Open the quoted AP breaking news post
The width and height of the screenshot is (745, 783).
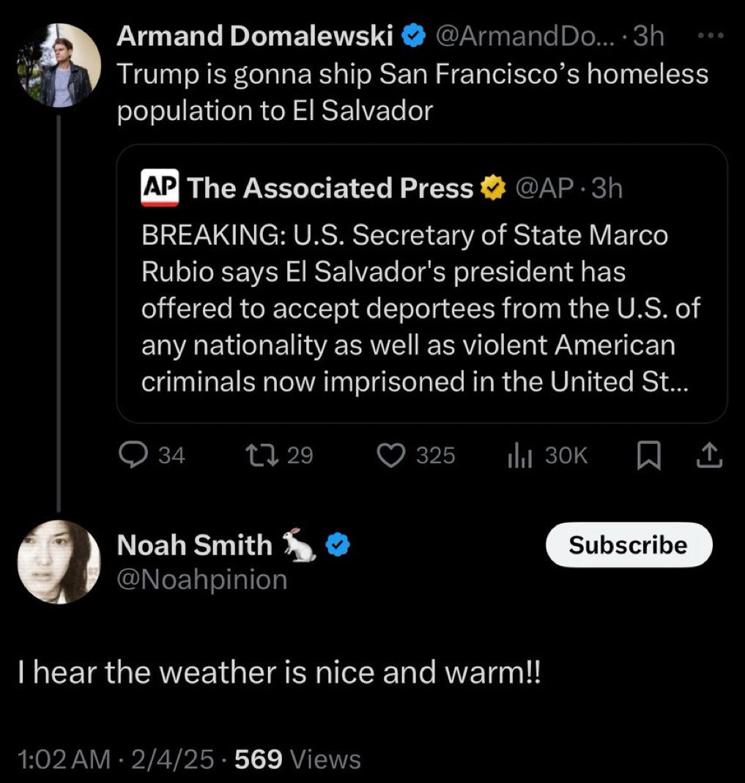pyautogui.click(x=421, y=308)
